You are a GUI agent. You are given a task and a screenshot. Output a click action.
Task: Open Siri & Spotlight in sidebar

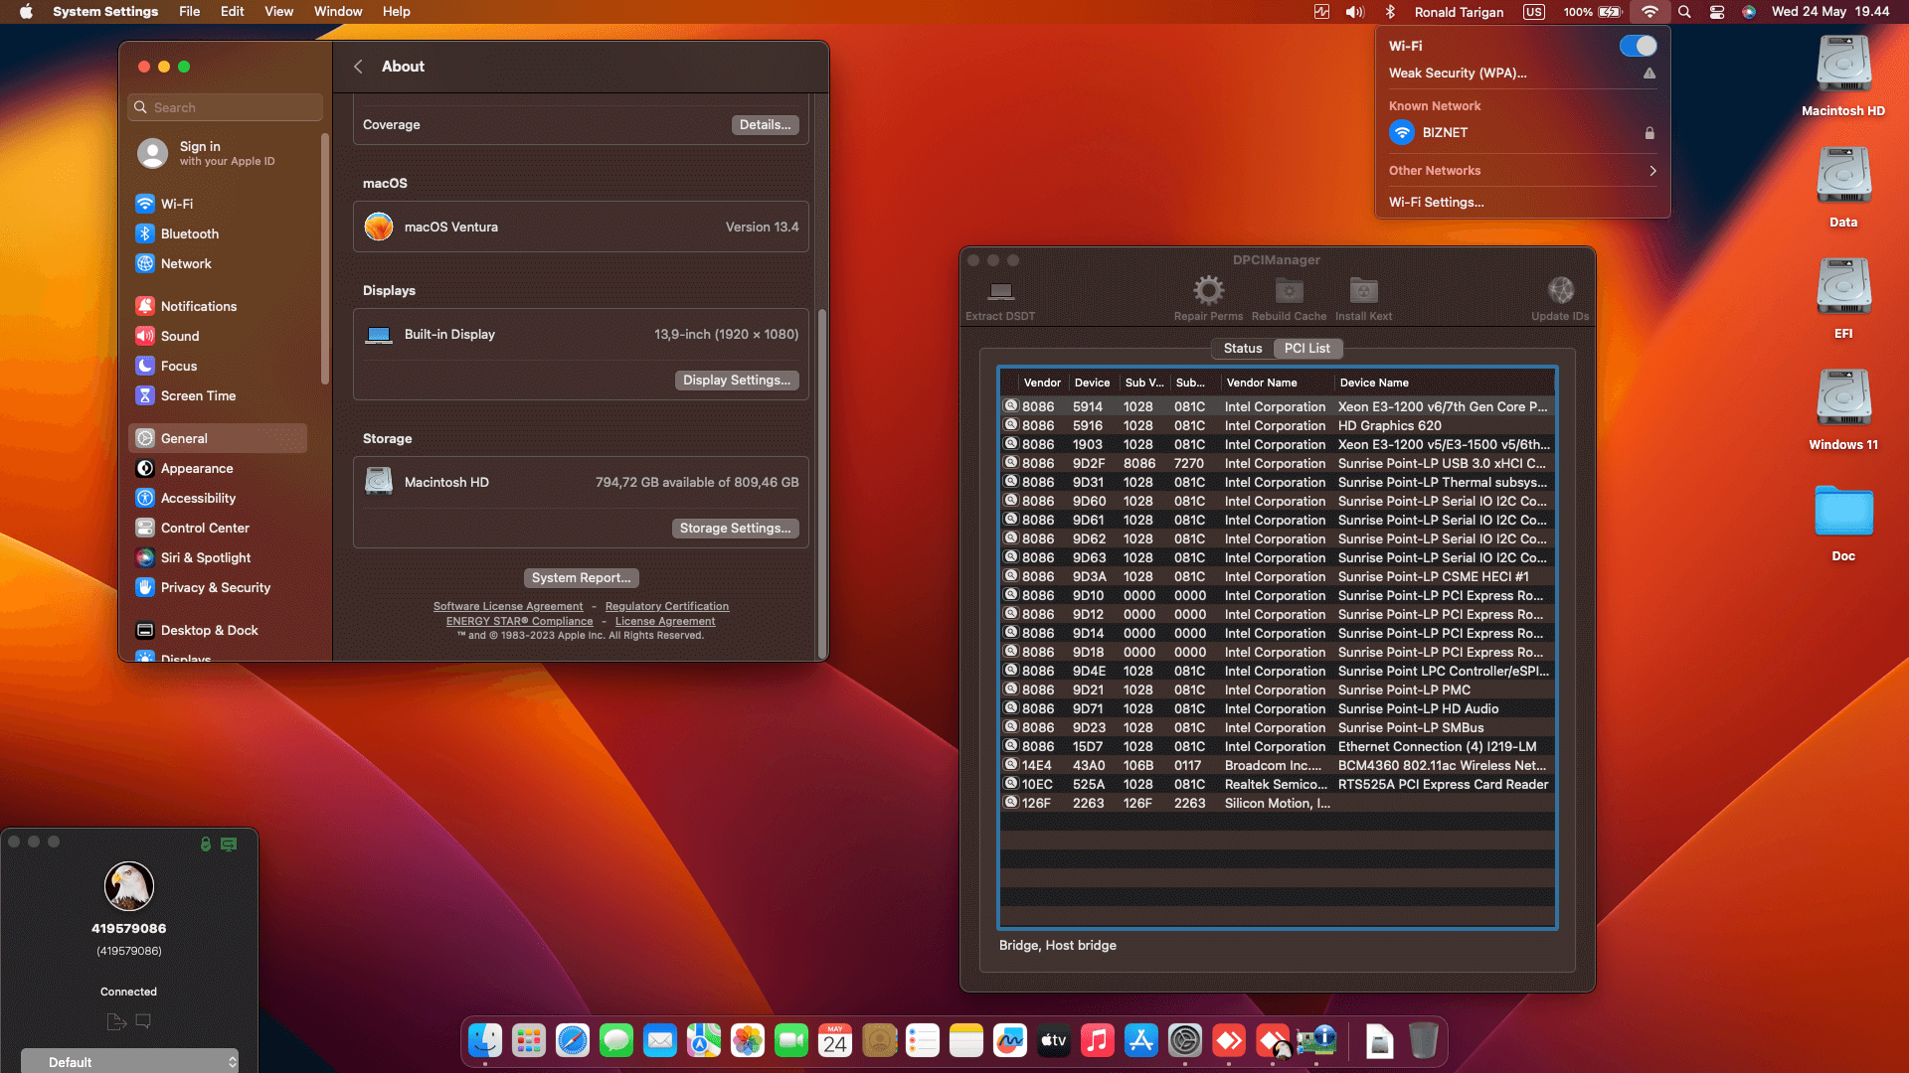(x=218, y=557)
